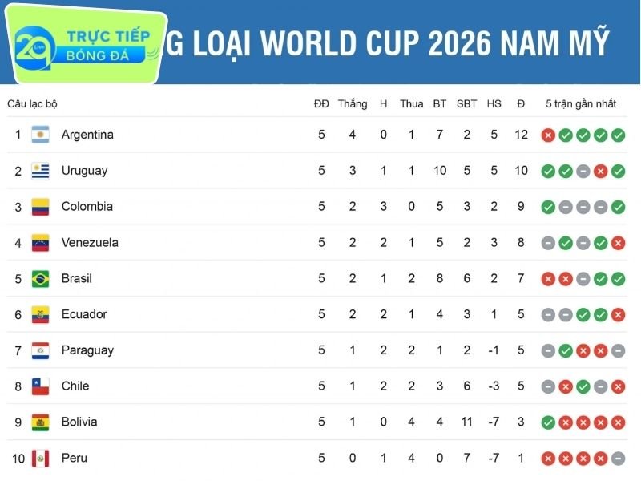This screenshot has height=481, width=641.
Task: Click the World Cup 2026 Nam Mỹ title
Action: pos(393,42)
